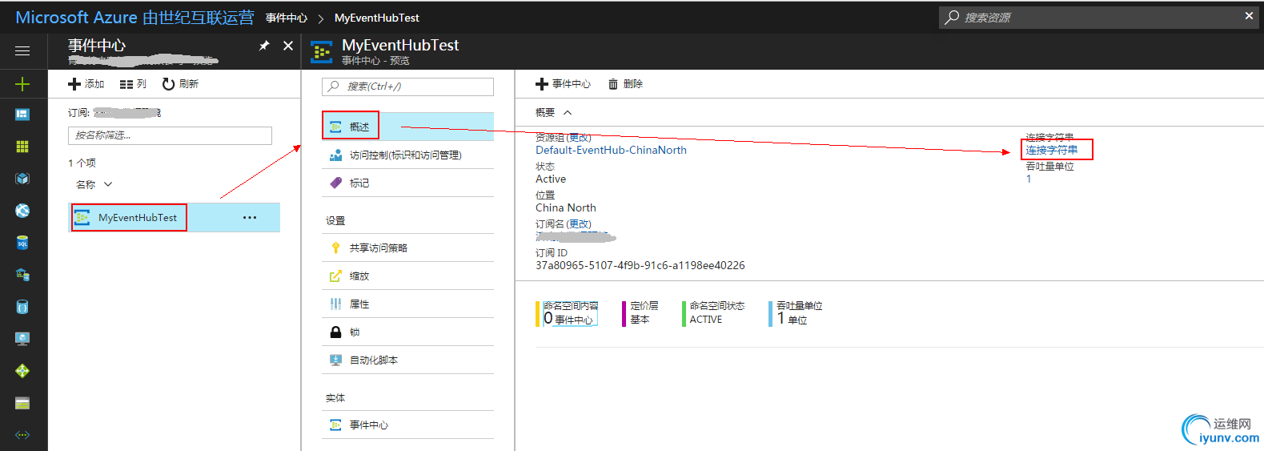Viewport: 1264px width, 451px height.
Task: Open the Dashboard icon in sidebar
Action: pyautogui.click(x=22, y=115)
